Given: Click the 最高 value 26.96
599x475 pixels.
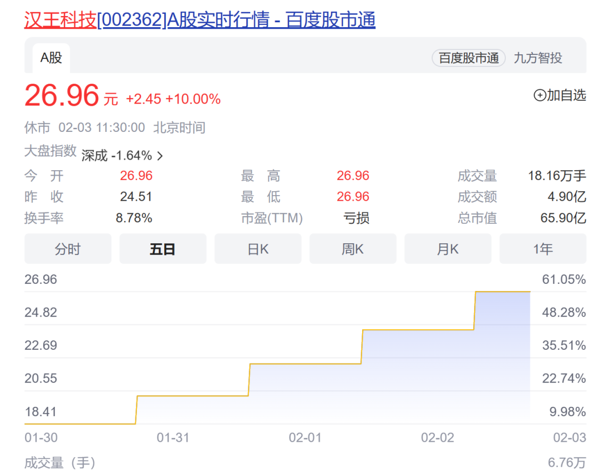Looking at the screenshot, I should pyautogui.click(x=353, y=176).
